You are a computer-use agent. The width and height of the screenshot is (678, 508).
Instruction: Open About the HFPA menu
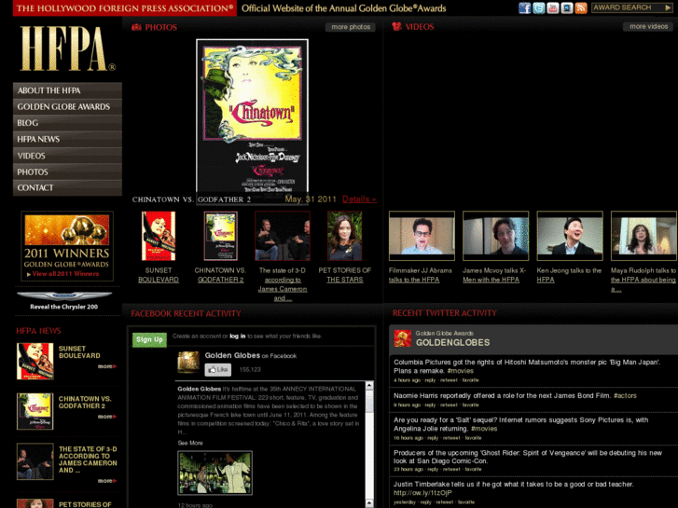[67, 90]
